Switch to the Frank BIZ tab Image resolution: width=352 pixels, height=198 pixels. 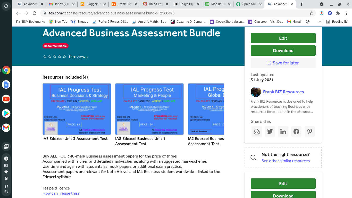point(124,4)
